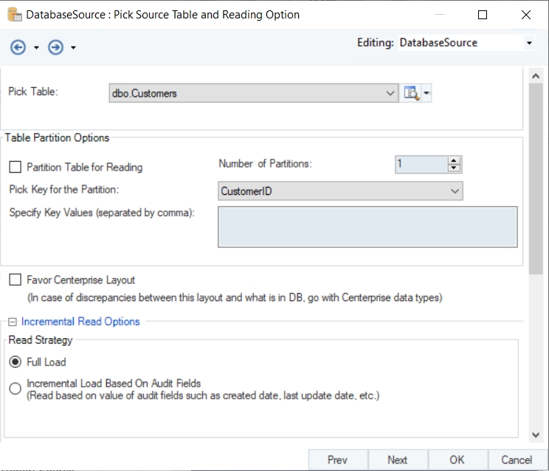Click the DatabaseSource window title icon
Image resolution: width=549 pixels, height=471 pixels.
click(x=14, y=14)
